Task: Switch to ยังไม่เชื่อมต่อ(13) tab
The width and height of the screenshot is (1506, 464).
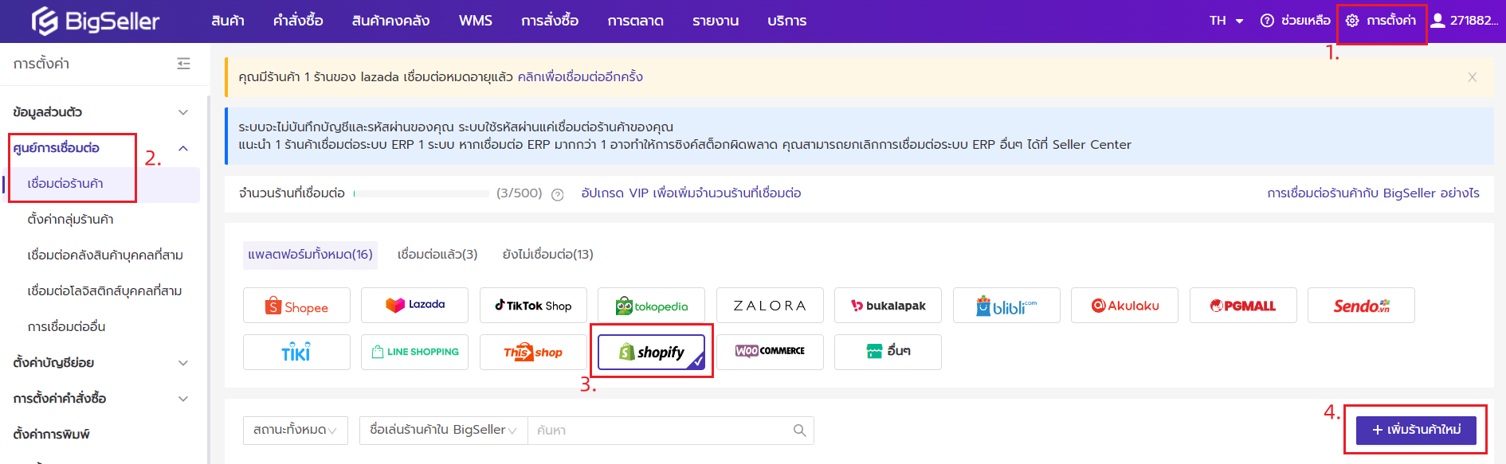Action: pos(548,255)
